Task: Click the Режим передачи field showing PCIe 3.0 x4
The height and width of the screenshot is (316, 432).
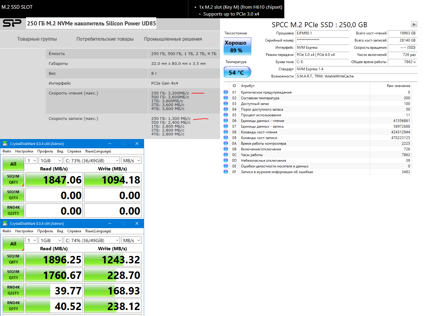Action: click(x=322, y=55)
